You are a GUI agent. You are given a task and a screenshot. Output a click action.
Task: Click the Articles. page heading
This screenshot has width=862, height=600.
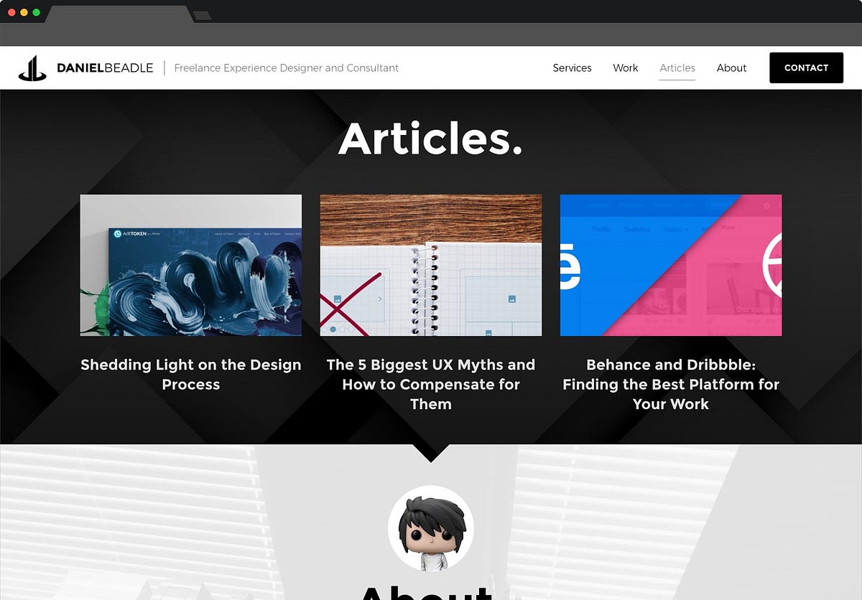click(x=431, y=138)
